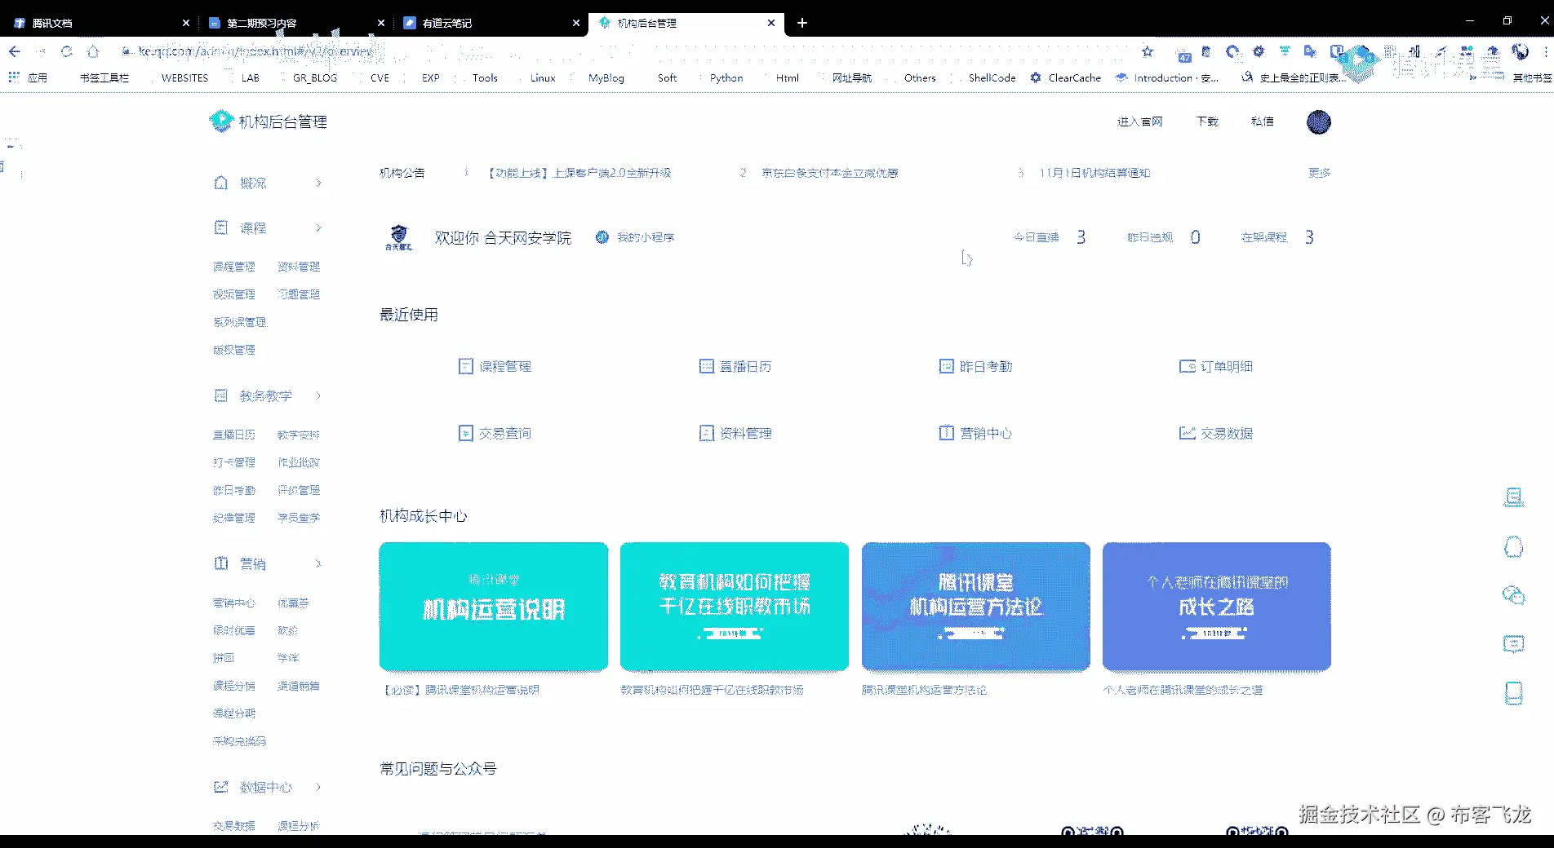Image resolution: width=1554 pixels, height=848 pixels.
Task: Click the 机构后台管理 logo in the page header
Action: pos(269,121)
